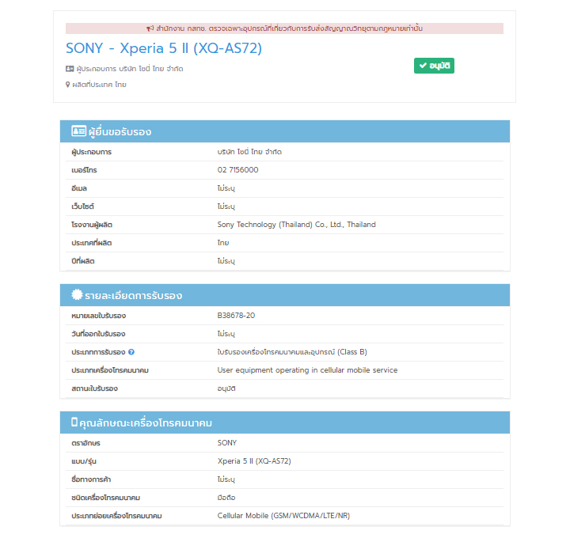Screen dimensions: 570x538
Task: Click the ผู้ยื่นขอรับรอง section heading text
Action: tap(120, 131)
